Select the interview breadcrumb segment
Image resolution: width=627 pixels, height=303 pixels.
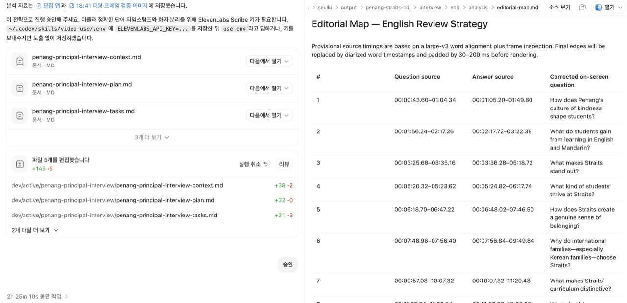(430, 8)
